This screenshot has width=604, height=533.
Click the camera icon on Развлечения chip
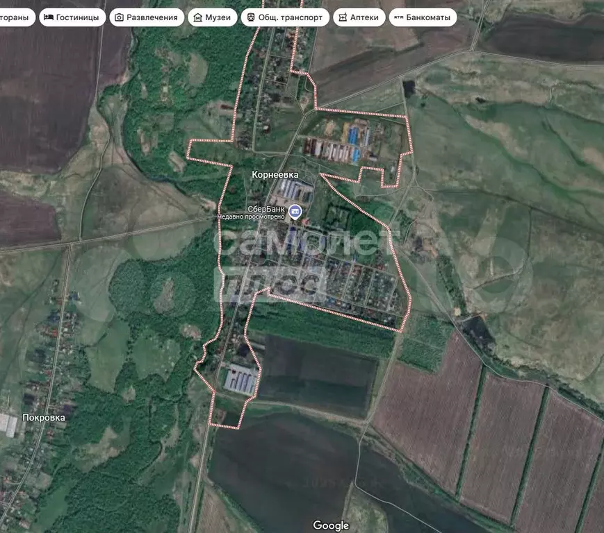pyautogui.click(x=120, y=17)
